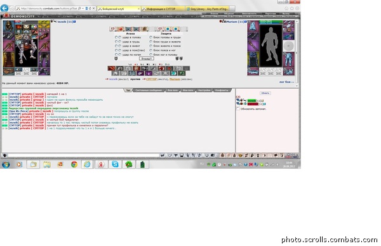Activate the green skill icon at row end
The height and width of the screenshot is (246, 381).
click(182, 74)
